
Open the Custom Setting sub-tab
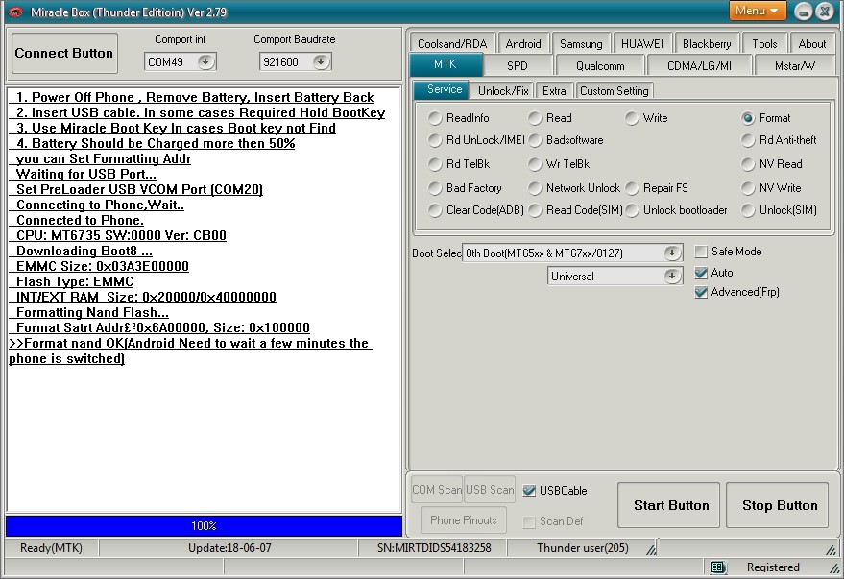(615, 91)
